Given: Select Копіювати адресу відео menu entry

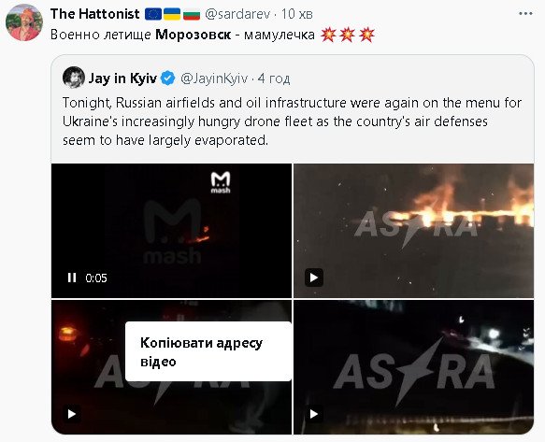Looking at the screenshot, I should (208, 351).
